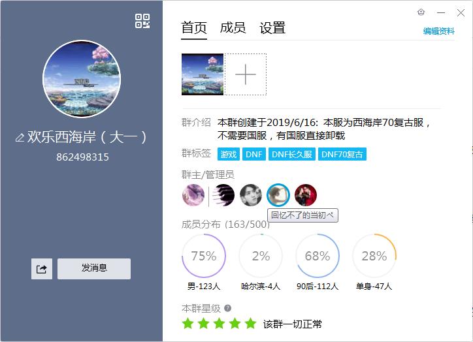Click the large round group avatar

pyautogui.click(x=82, y=79)
